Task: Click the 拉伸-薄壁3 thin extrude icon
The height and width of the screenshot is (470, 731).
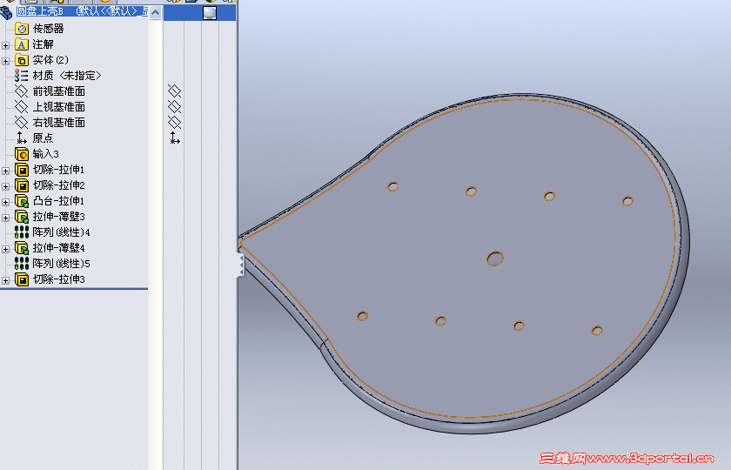Action: tap(22, 217)
